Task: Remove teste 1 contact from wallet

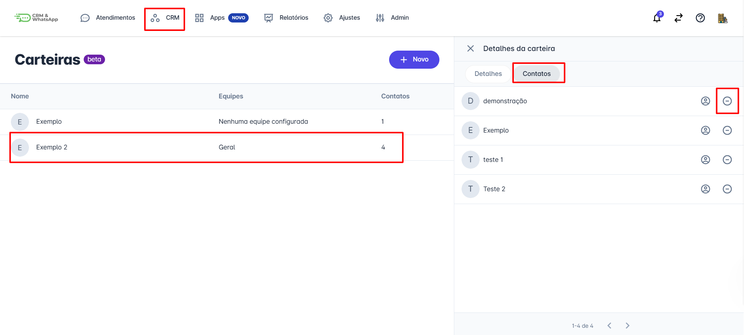Action: pos(727,160)
